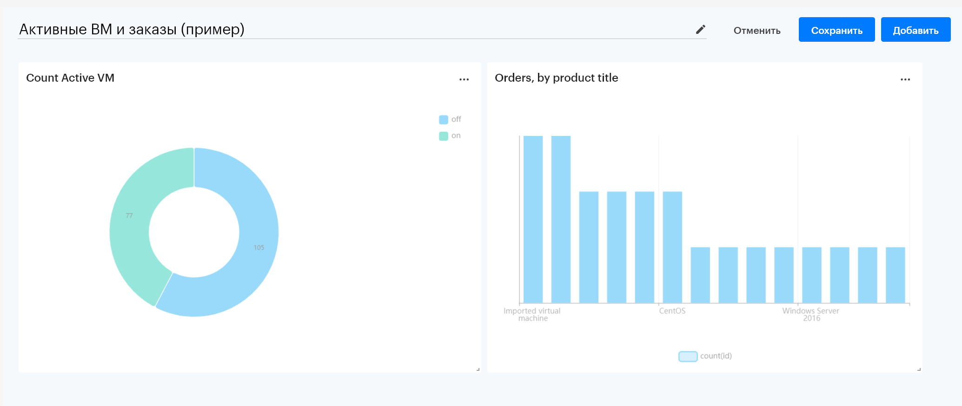This screenshot has width=962, height=406.
Task: Click the green donut segment labeled 77
Action: coord(129,216)
